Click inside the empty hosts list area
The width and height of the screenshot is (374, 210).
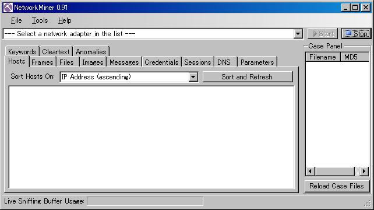tap(151, 137)
